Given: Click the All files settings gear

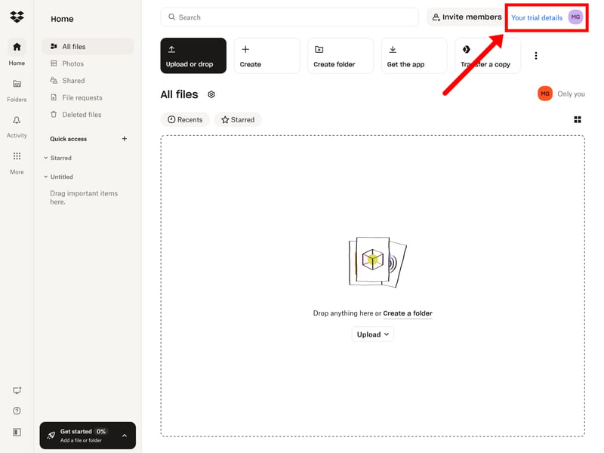Looking at the screenshot, I should (x=211, y=94).
